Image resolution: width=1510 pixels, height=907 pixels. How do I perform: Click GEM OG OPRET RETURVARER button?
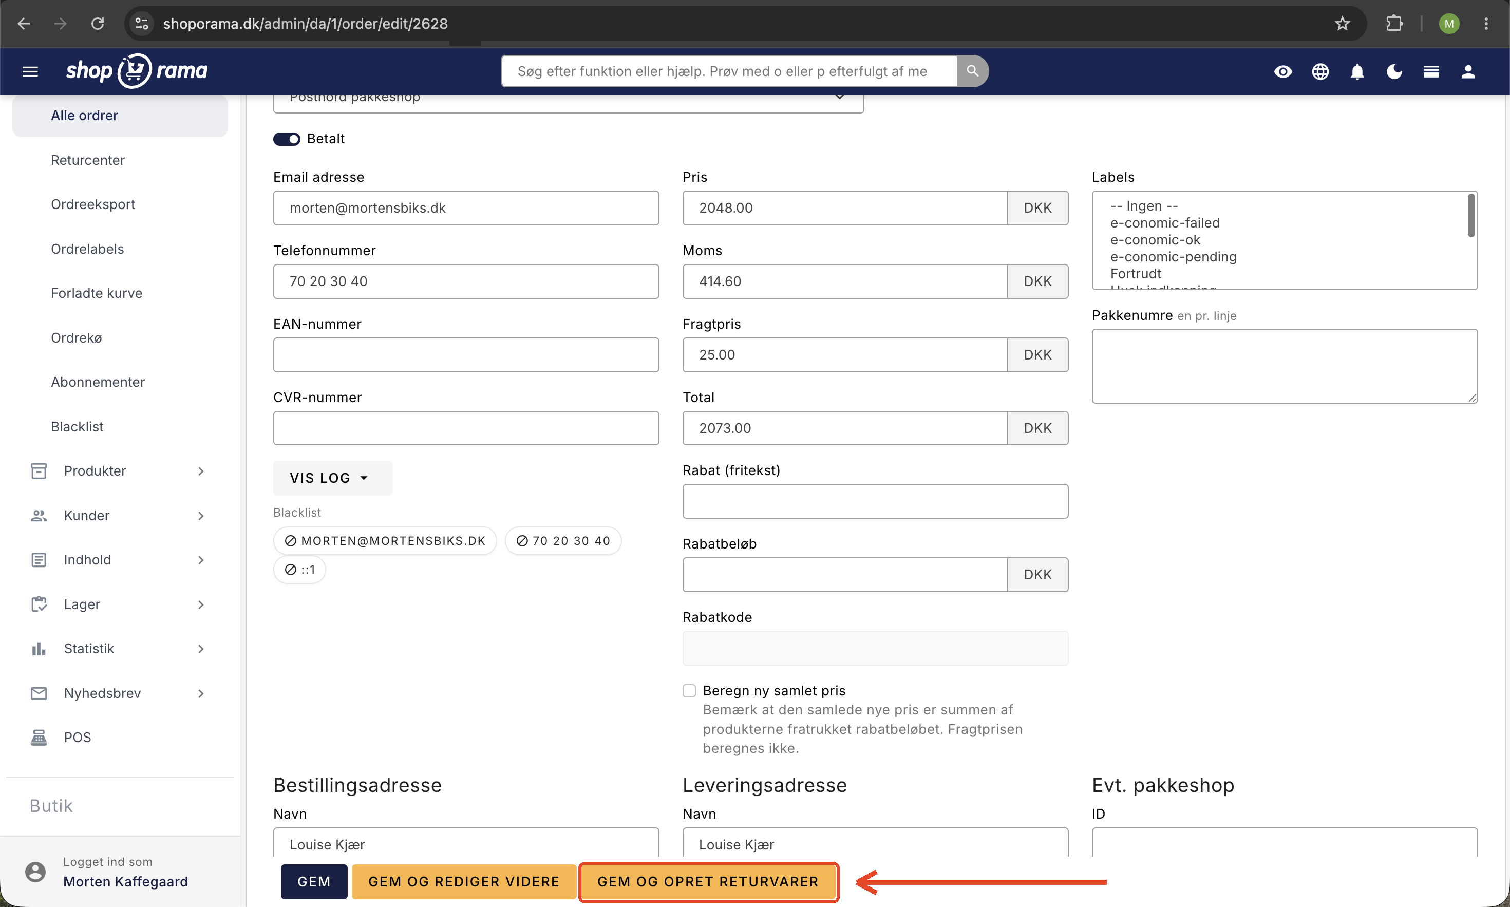[x=708, y=881]
